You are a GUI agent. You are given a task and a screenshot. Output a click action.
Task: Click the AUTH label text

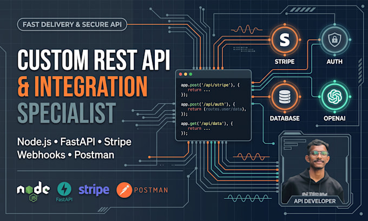click(x=334, y=62)
